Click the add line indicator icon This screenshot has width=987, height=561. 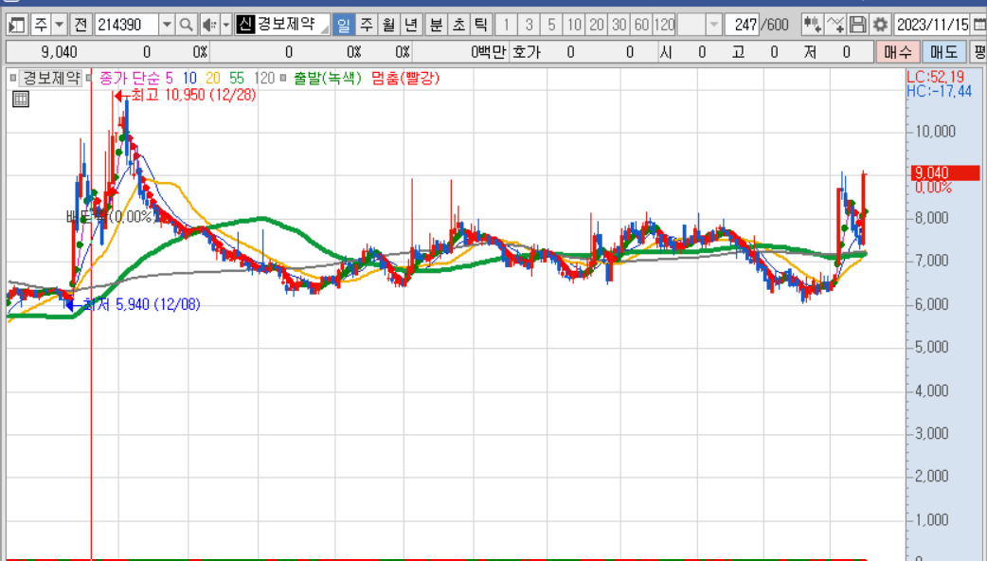pos(835,26)
